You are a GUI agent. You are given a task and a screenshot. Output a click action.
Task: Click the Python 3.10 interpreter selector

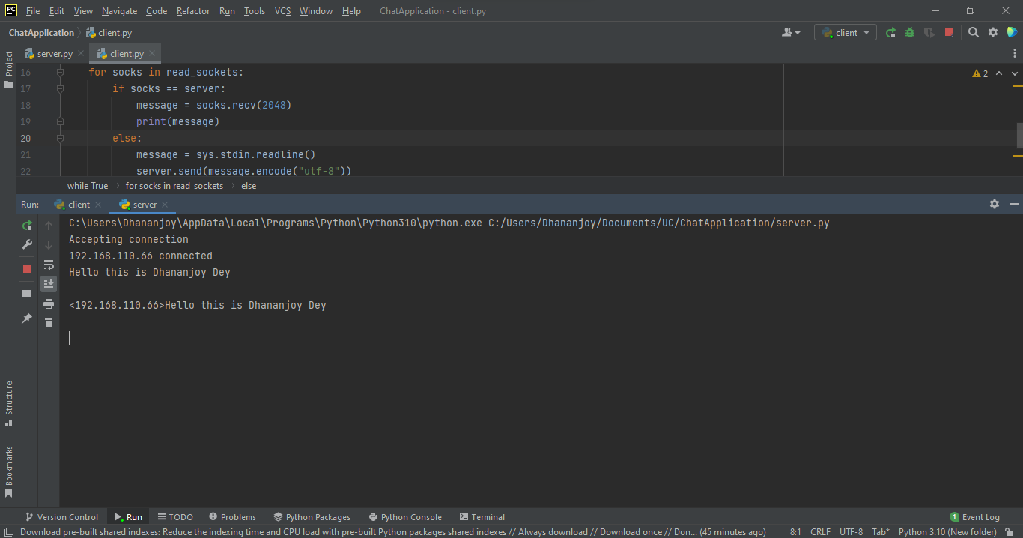click(947, 532)
